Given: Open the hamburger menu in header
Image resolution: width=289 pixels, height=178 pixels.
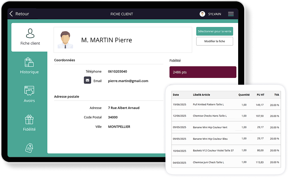Looking at the screenshot, I should pos(231,14).
